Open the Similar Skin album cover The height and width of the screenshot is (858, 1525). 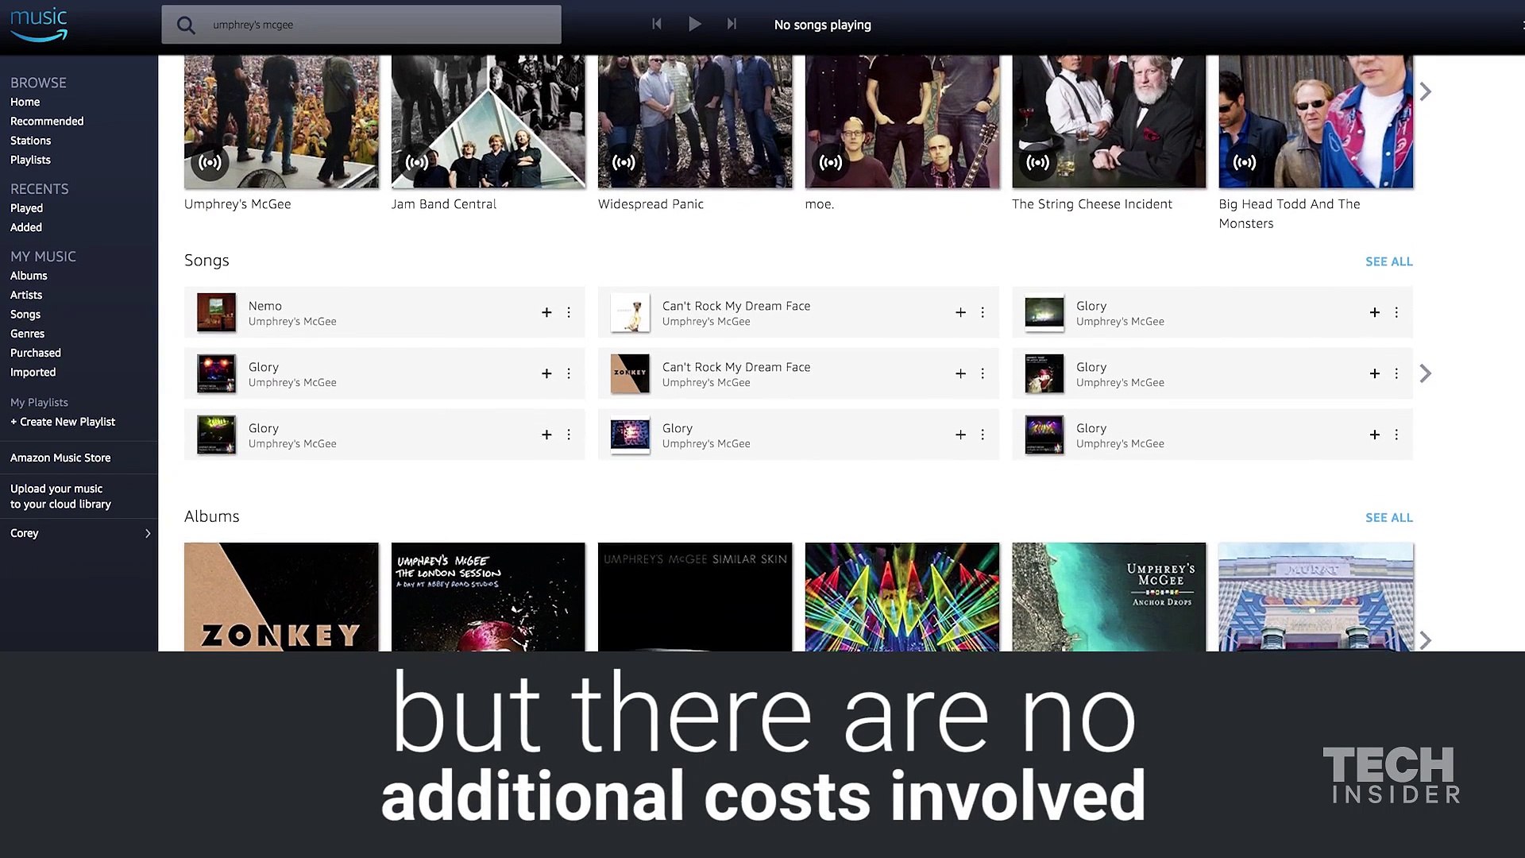tap(695, 597)
